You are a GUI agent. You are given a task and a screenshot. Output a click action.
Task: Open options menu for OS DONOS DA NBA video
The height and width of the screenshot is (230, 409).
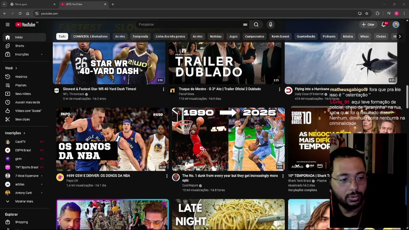167,176
